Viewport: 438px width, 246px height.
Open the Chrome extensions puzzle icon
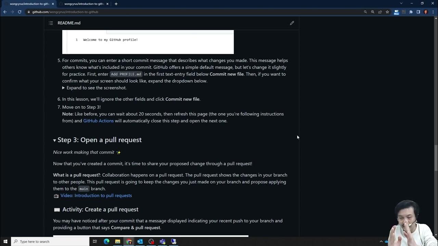[x=411, y=12]
